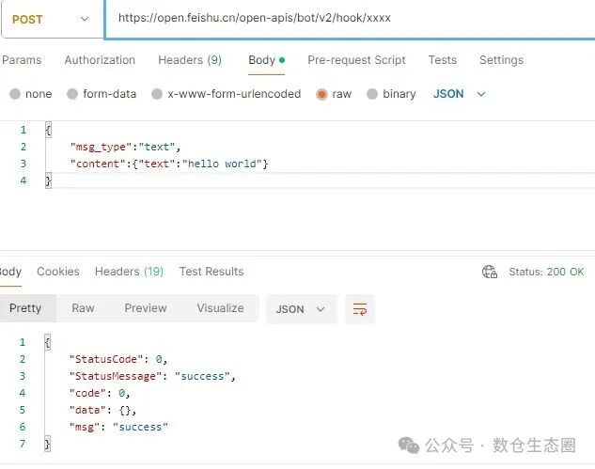Image resolution: width=595 pixels, height=469 pixels.
Task: Click the network globe icon near Status
Action: pos(489,272)
